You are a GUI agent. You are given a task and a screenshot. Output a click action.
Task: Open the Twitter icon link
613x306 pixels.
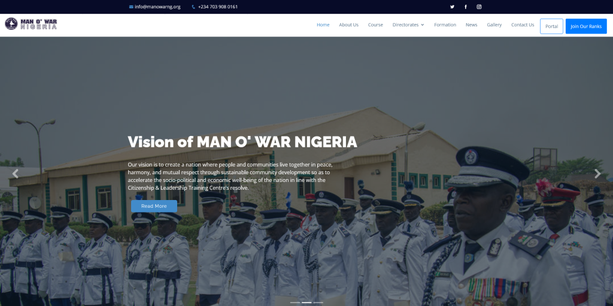click(x=453, y=7)
